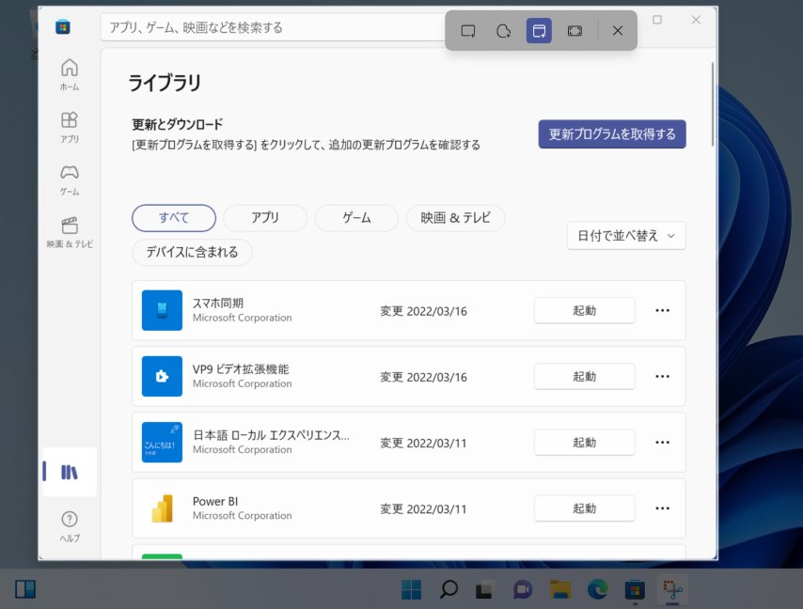Open the 日付で並べ替え sort dropdown
This screenshot has width=803, height=609.
626,236
